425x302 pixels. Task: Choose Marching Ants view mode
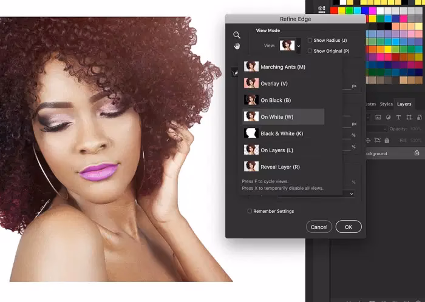pos(283,67)
